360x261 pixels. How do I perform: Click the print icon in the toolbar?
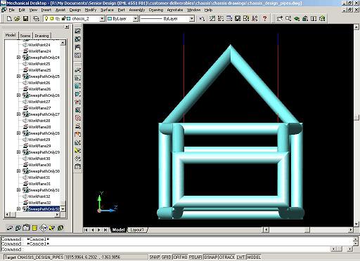pyautogui.click(x=36, y=18)
